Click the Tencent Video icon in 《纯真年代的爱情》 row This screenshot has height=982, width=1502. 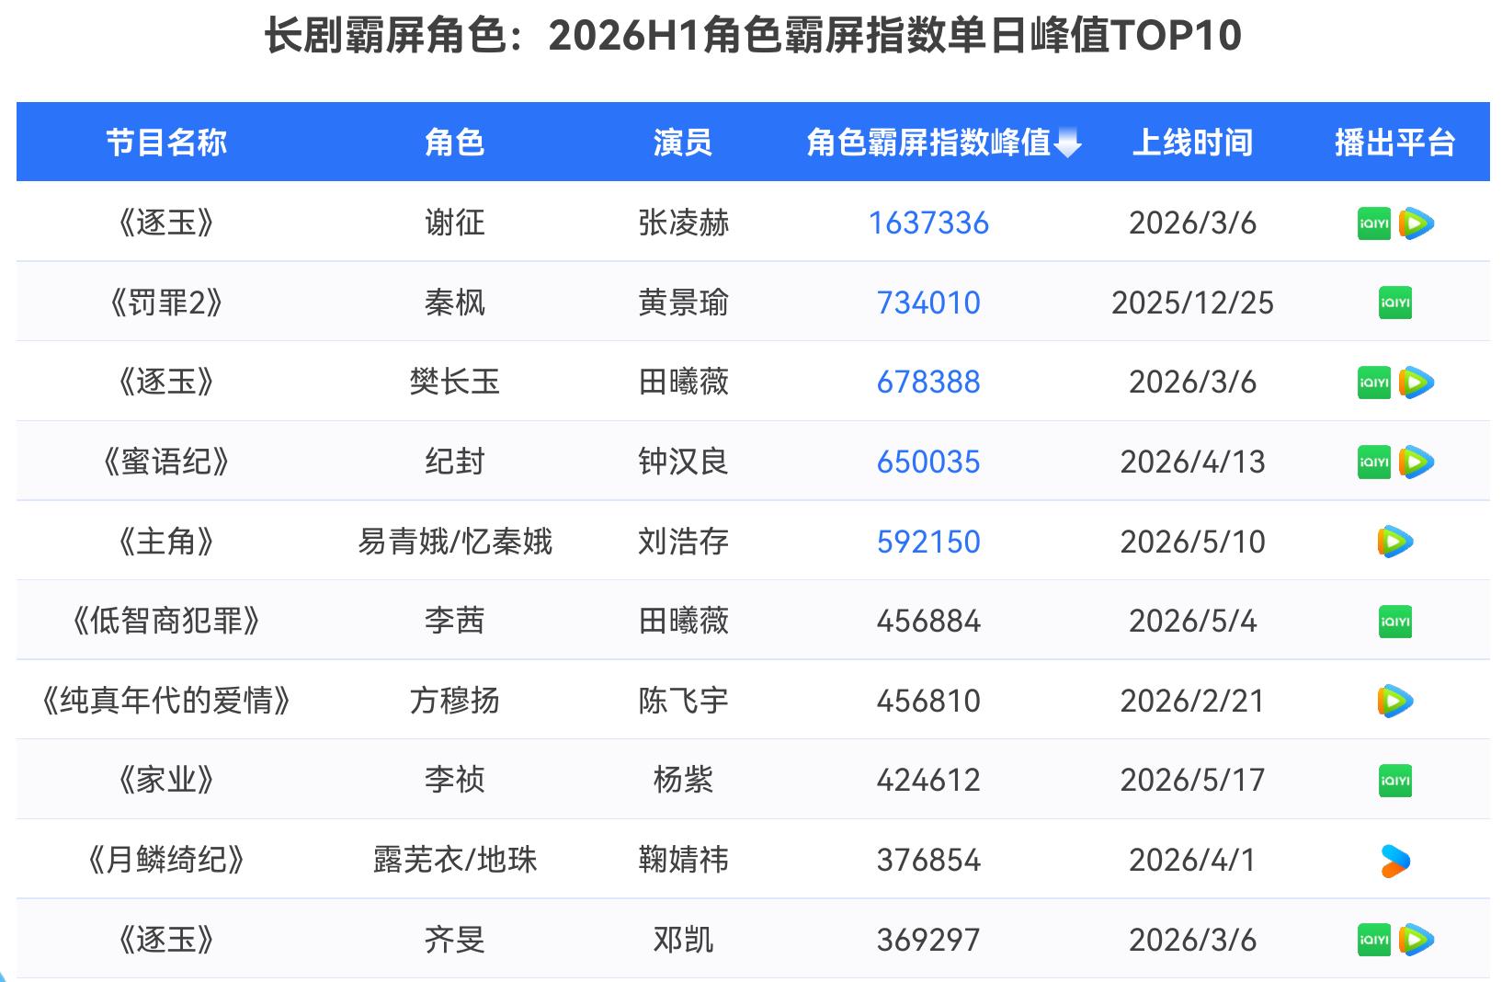click(x=1395, y=702)
